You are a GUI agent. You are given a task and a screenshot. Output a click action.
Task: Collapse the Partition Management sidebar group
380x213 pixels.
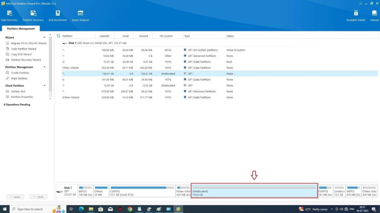point(45,67)
